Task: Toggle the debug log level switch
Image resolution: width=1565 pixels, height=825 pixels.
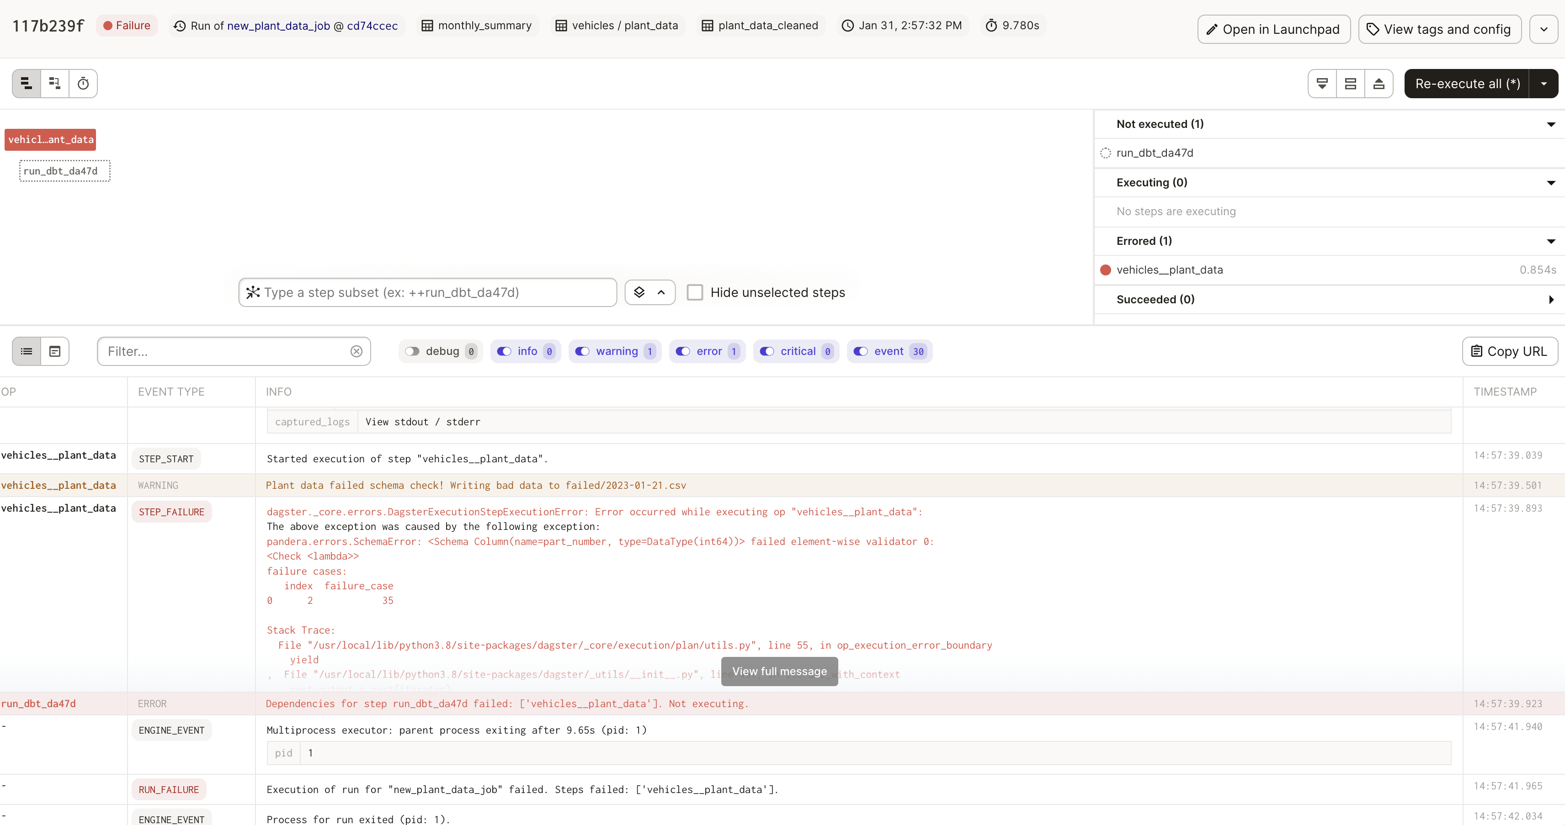Action: coord(413,351)
